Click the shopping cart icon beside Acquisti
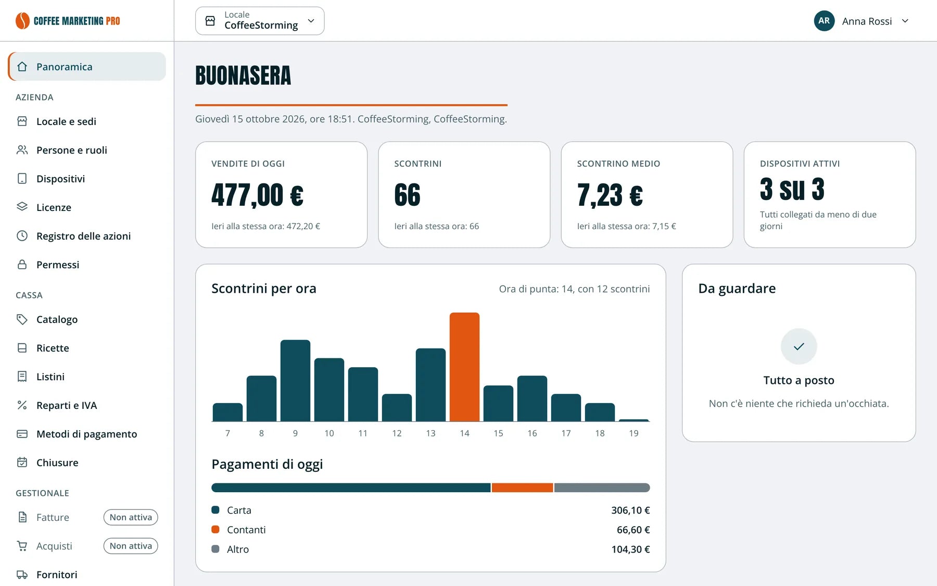The image size is (937, 586). [x=22, y=546]
